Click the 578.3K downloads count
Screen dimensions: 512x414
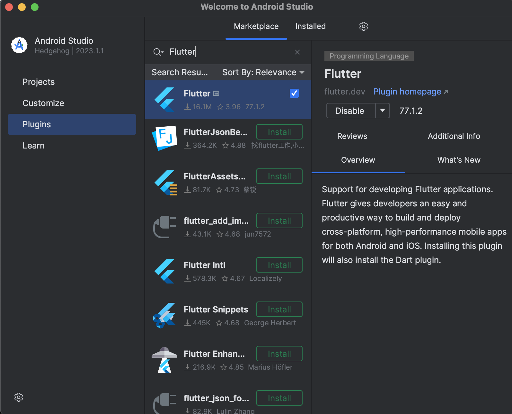(204, 278)
